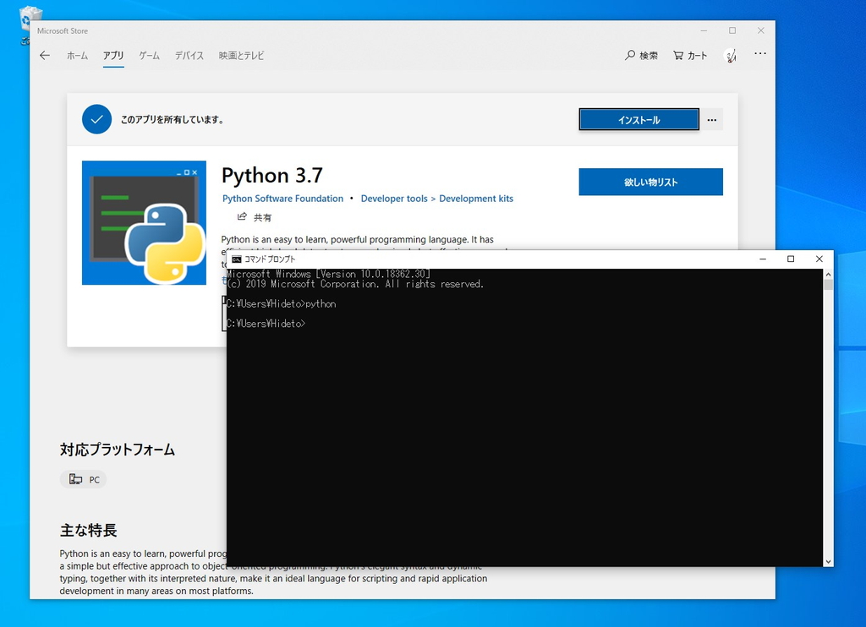Click the 検索 search icon
This screenshot has height=627, width=866.
629,54
